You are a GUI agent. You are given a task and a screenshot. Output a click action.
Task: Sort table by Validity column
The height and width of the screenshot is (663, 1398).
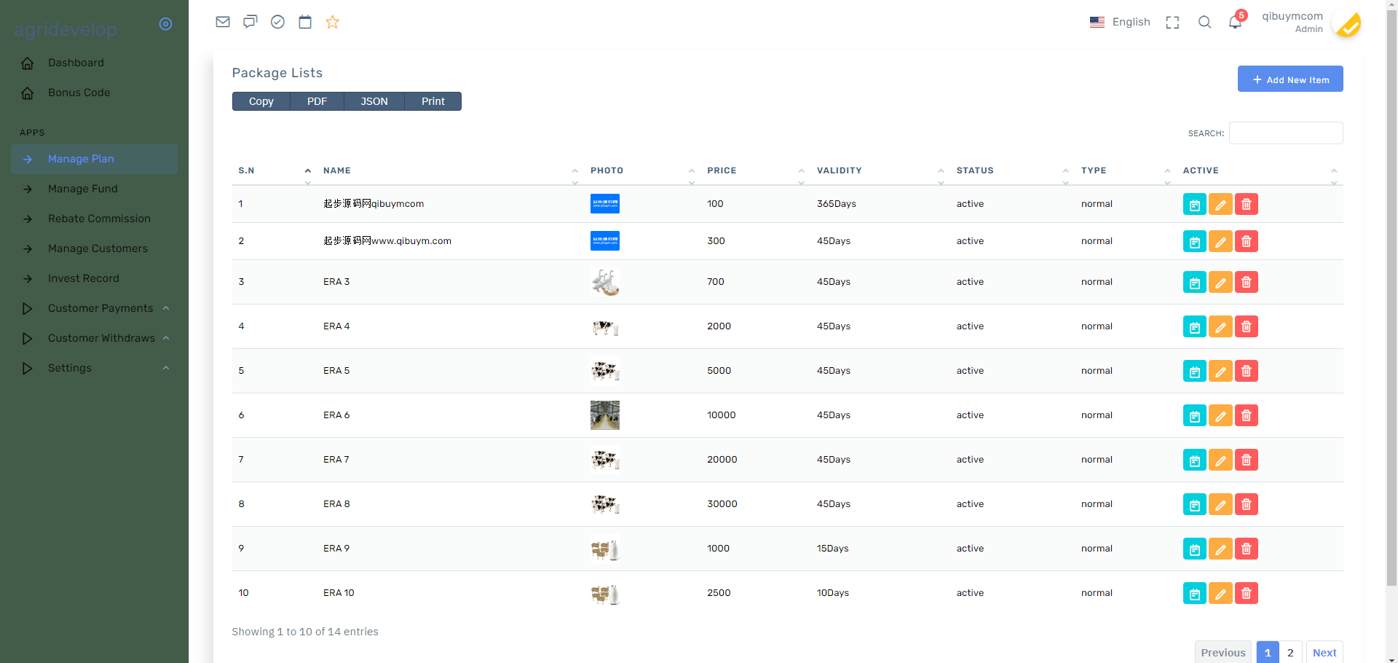click(x=880, y=170)
